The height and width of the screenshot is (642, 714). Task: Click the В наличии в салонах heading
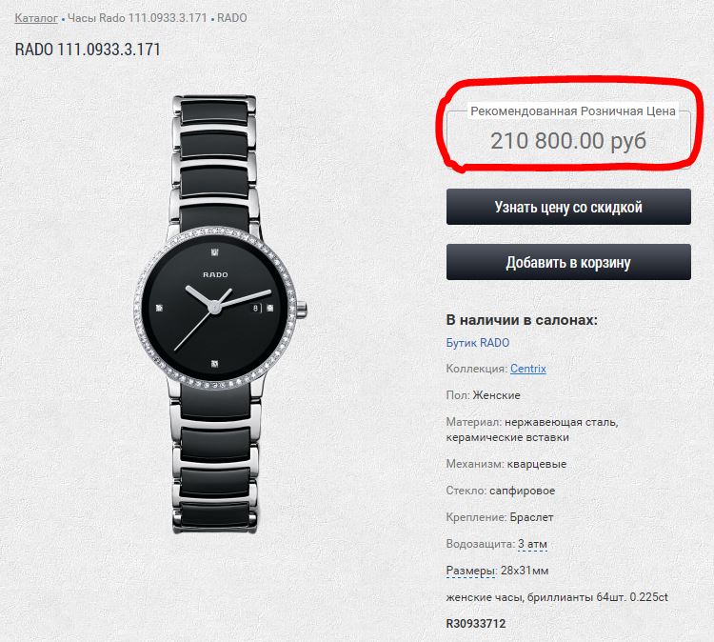pyautogui.click(x=522, y=320)
